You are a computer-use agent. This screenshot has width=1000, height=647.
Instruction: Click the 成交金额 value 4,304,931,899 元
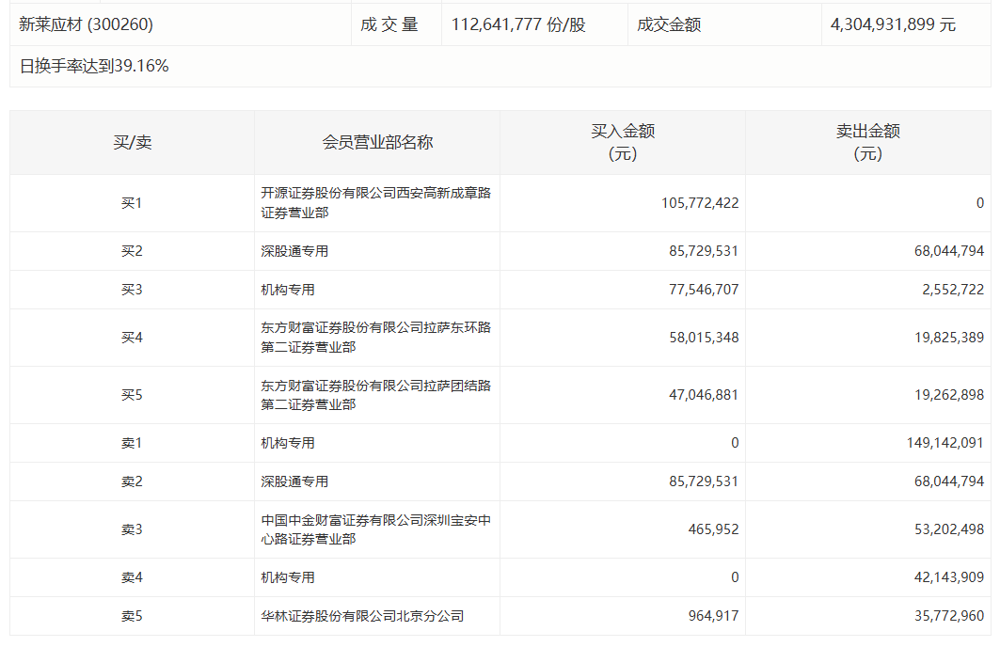[x=893, y=24]
